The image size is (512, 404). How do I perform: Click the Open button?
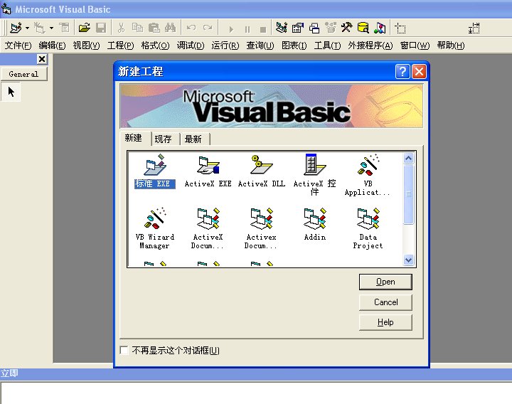tap(385, 282)
